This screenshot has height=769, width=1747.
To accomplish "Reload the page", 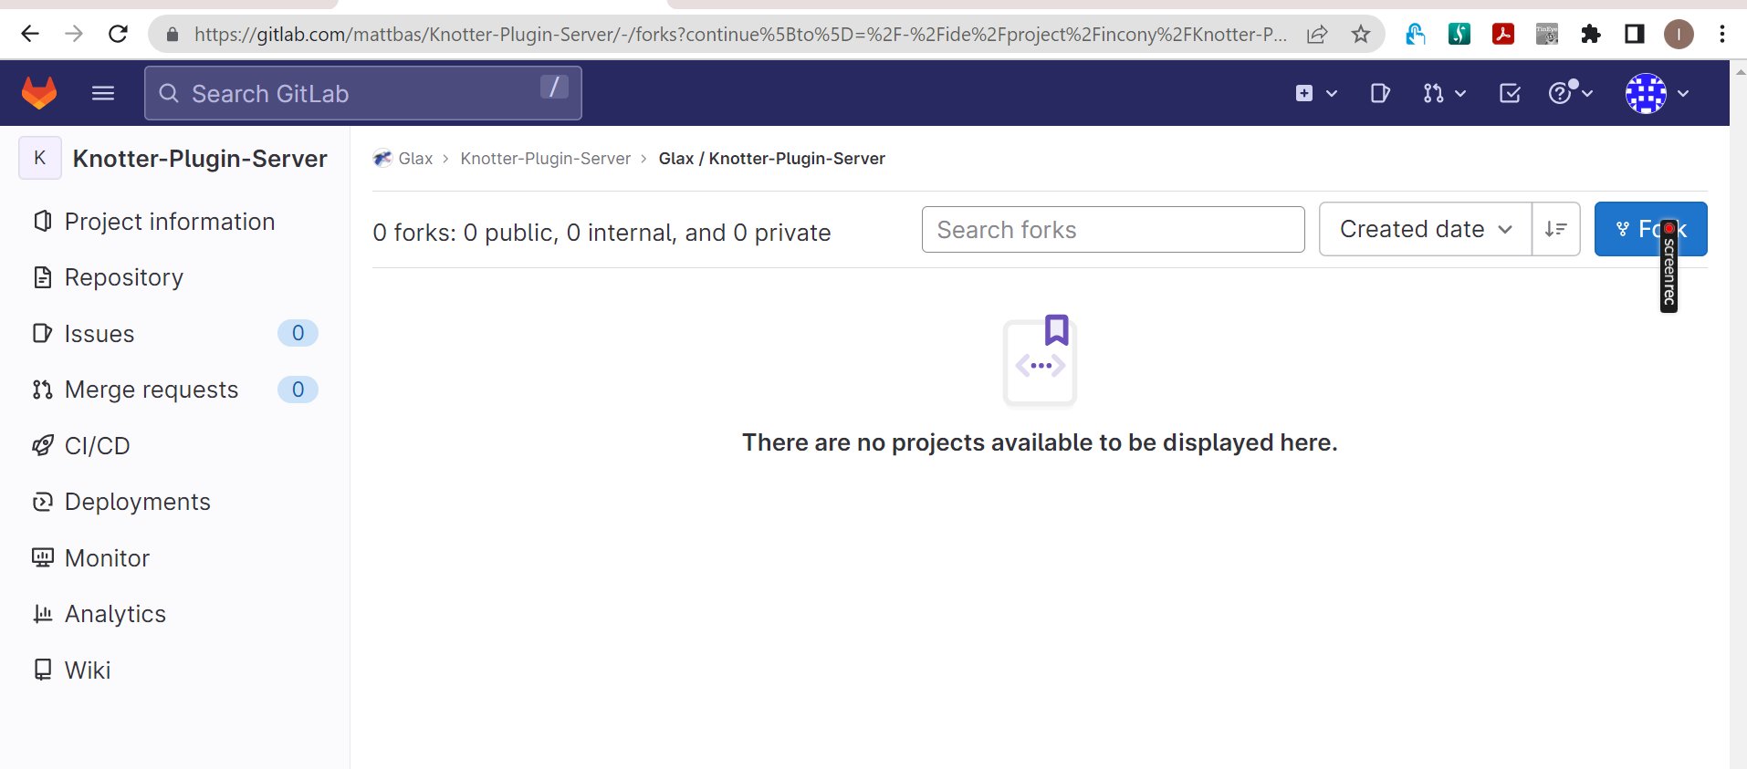I will [118, 35].
